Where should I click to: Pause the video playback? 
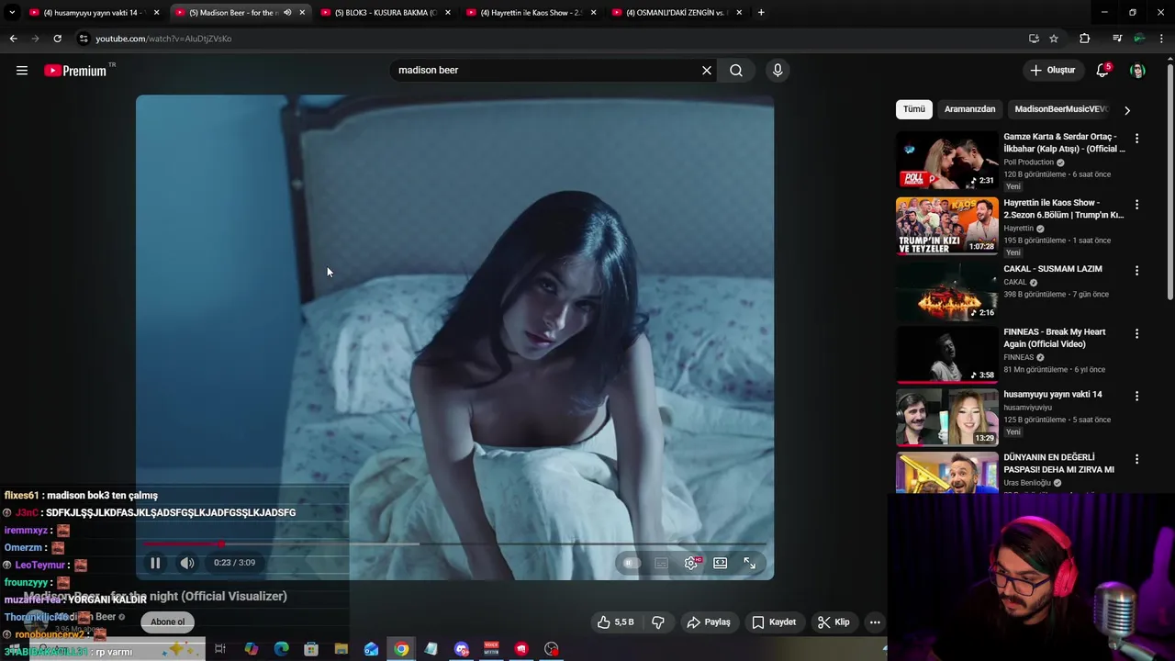click(155, 563)
